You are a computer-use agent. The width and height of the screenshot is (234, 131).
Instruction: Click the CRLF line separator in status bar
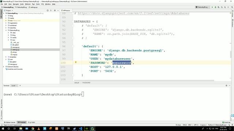189,125
